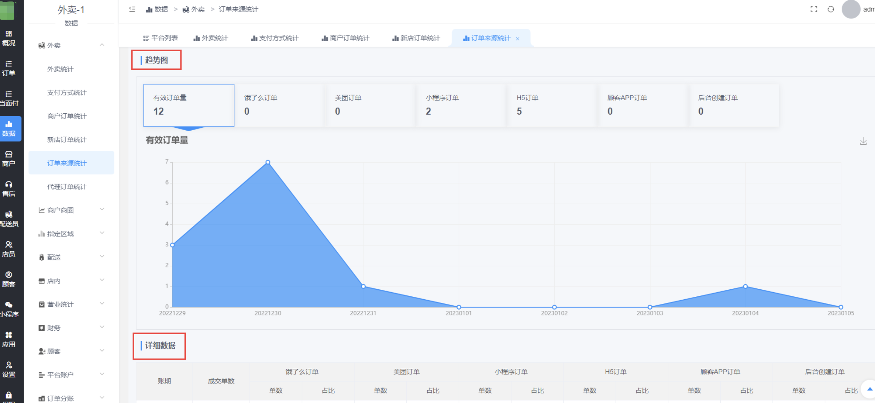The image size is (875, 403).
Task: Open the 当面付 sidebar icon
Action: click(9, 98)
